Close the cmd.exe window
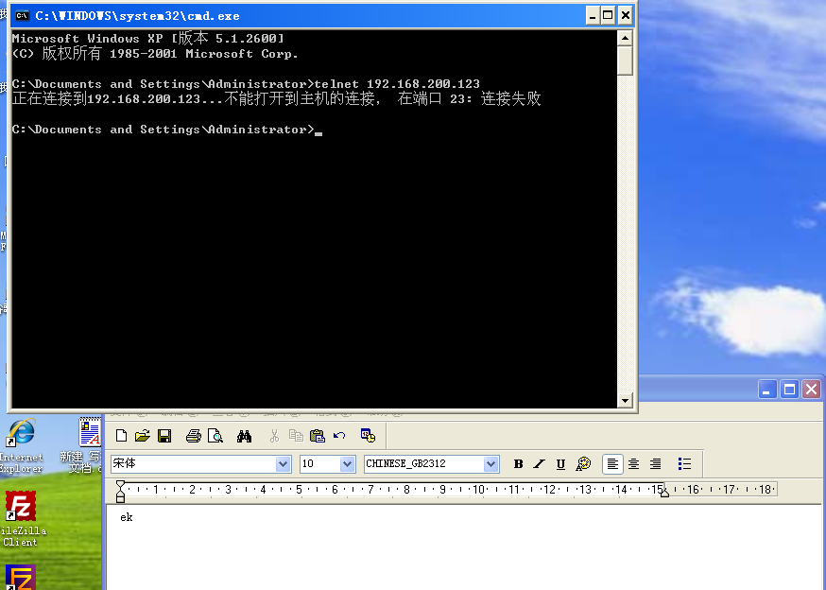Viewport: 826px width, 590px height. pyautogui.click(x=626, y=16)
